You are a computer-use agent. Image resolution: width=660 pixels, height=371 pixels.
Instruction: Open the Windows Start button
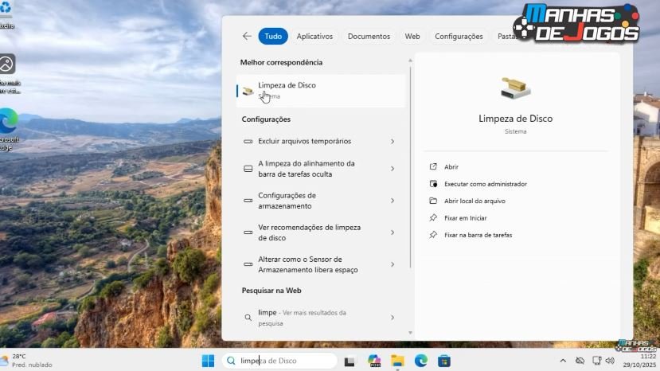click(208, 361)
